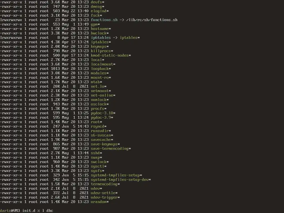This screenshot has height=213, width=284.
Task: Click the dartz@VM3 shell prompt text
Action: [10, 211]
